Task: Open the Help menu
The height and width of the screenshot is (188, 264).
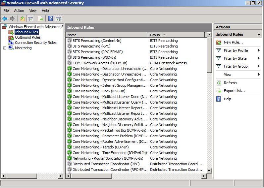Action: coord(45,11)
